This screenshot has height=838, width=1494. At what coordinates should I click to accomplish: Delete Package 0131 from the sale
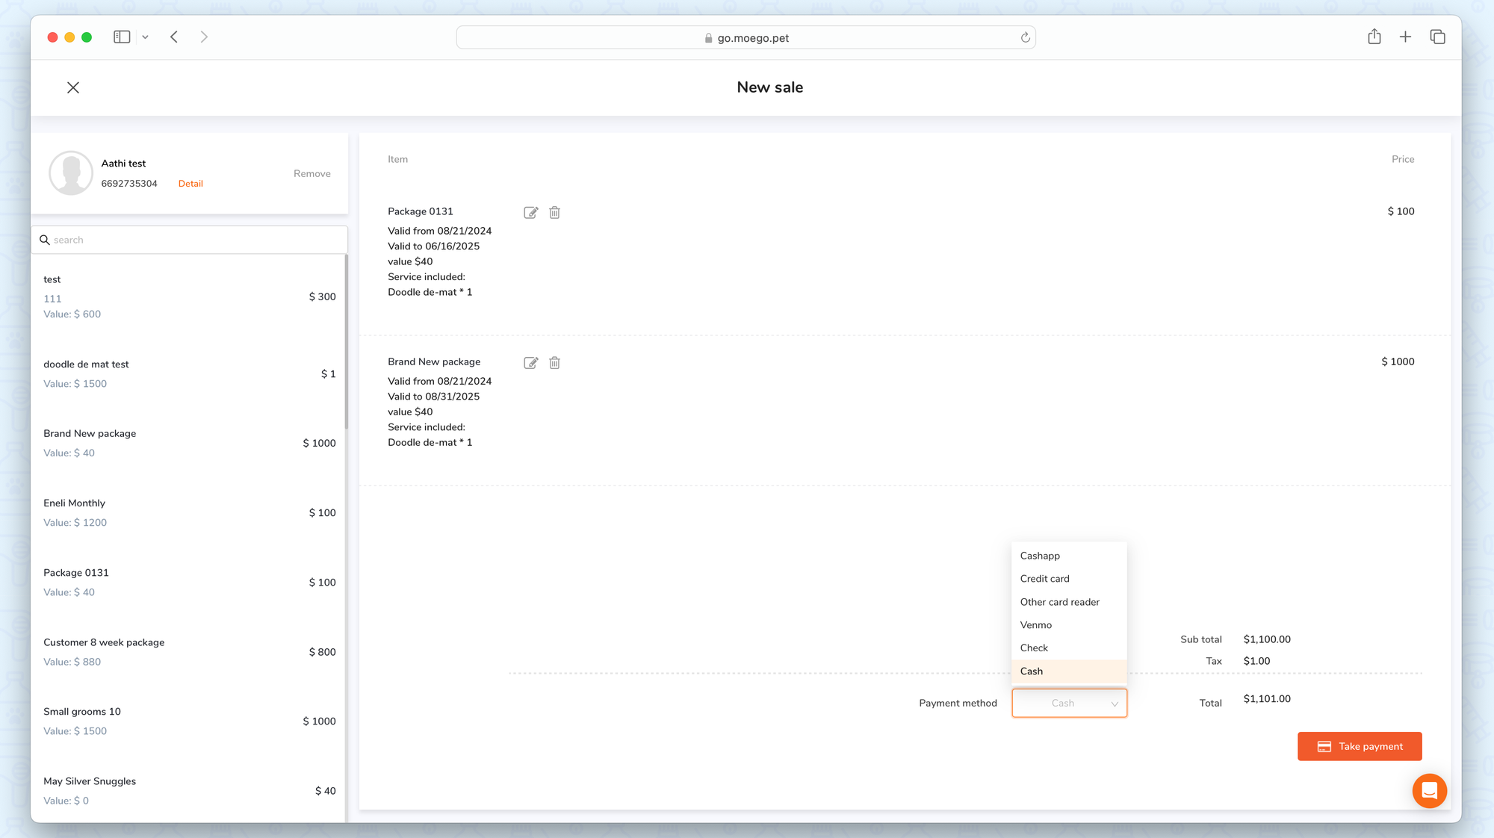coord(554,213)
